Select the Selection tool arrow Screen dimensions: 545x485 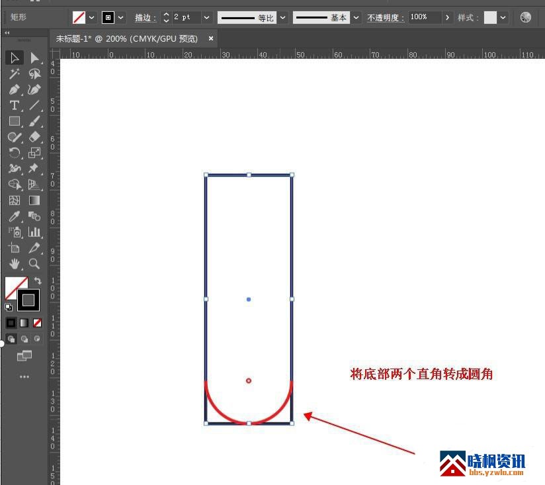pos(15,58)
